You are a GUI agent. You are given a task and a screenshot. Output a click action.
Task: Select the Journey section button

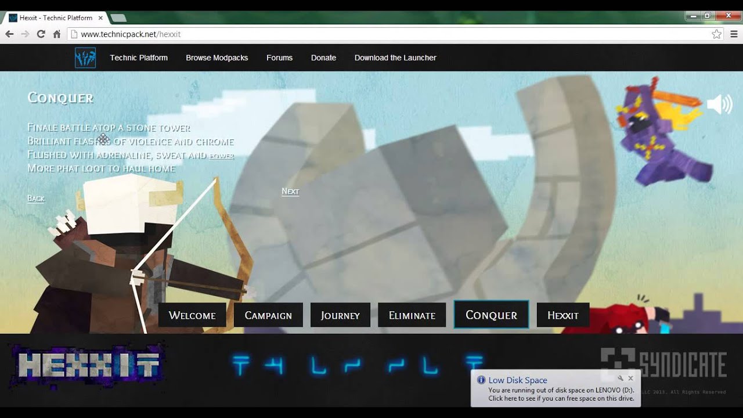point(340,315)
